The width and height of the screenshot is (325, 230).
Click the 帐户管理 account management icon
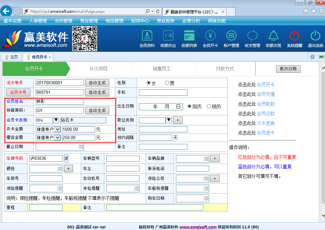pyautogui.click(x=231, y=38)
